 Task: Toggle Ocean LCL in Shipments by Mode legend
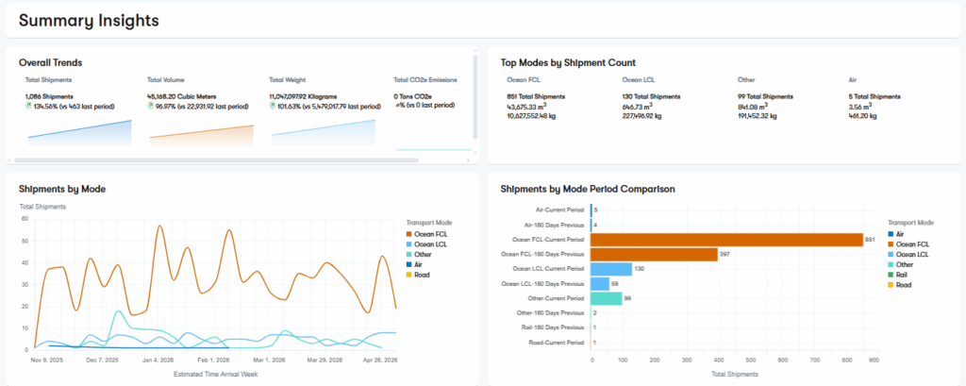click(x=427, y=244)
